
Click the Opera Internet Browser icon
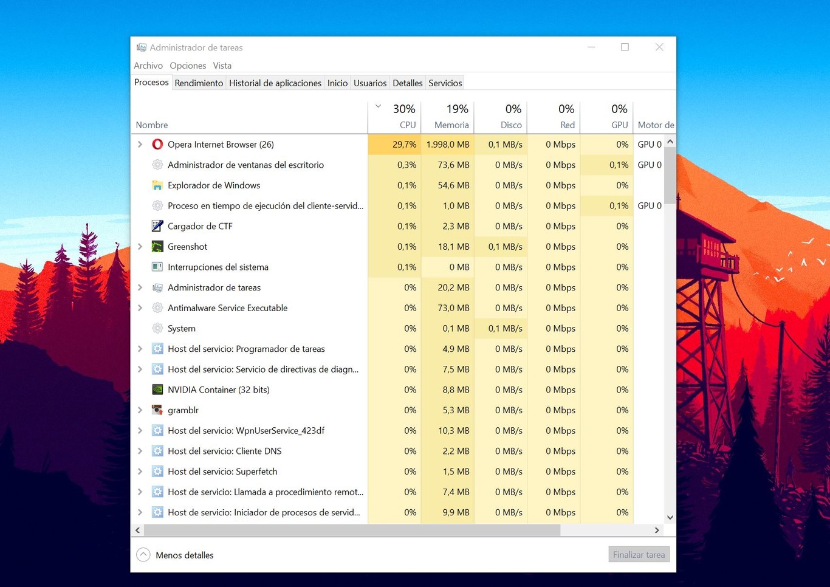157,144
